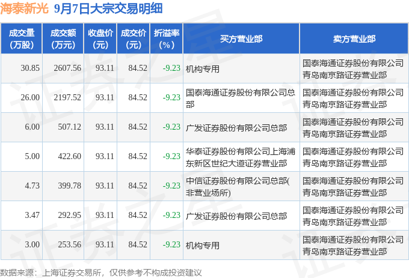Click the 卖方营业部 column header
Screen dimensions: 409x278
(x=354, y=38)
